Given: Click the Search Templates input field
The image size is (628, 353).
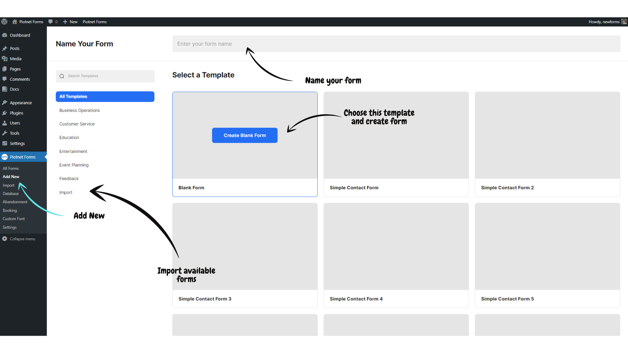Looking at the screenshot, I should pos(105,76).
